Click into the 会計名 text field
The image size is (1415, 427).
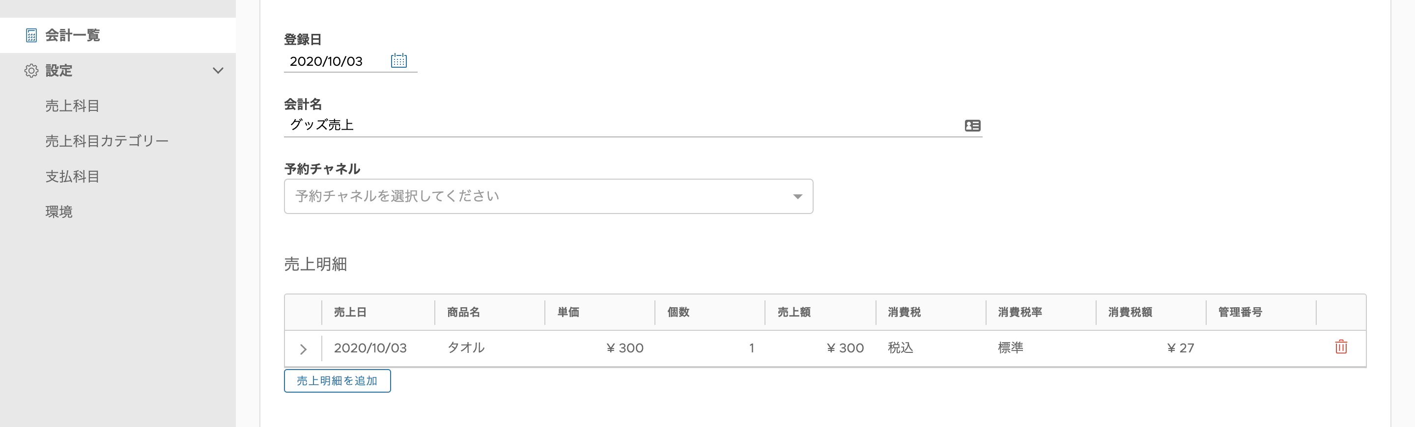click(x=623, y=125)
